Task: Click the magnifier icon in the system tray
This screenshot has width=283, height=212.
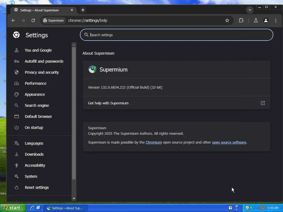Action: tap(263, 208)
